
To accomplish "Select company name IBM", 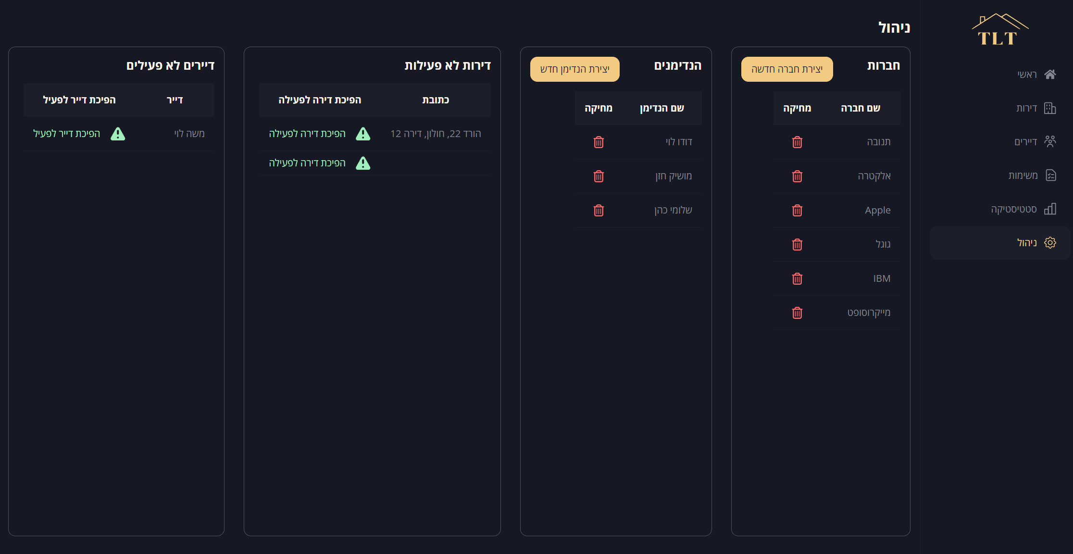I will tap(882, 278).
